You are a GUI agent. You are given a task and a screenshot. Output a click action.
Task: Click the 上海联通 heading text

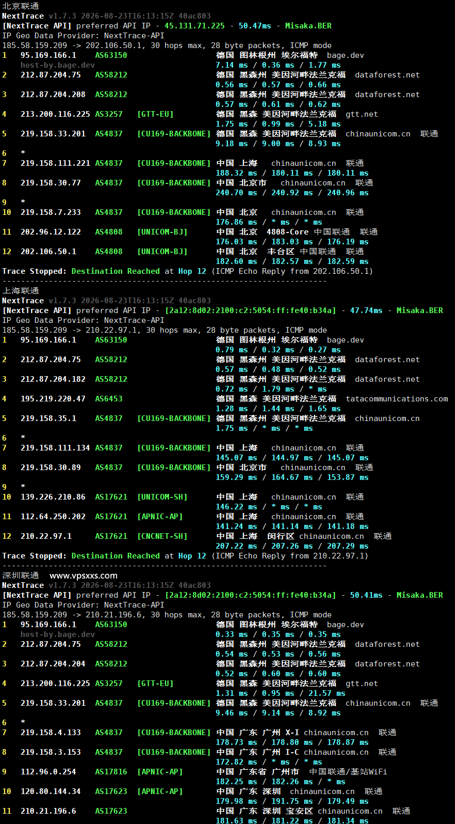point(21,291)
